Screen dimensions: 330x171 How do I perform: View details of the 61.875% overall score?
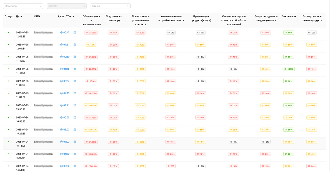(x=91, y=130)
